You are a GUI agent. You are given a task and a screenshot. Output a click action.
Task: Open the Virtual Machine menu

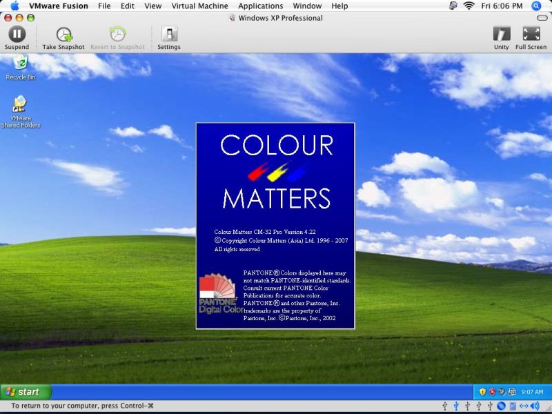click(x=199, y=6)
